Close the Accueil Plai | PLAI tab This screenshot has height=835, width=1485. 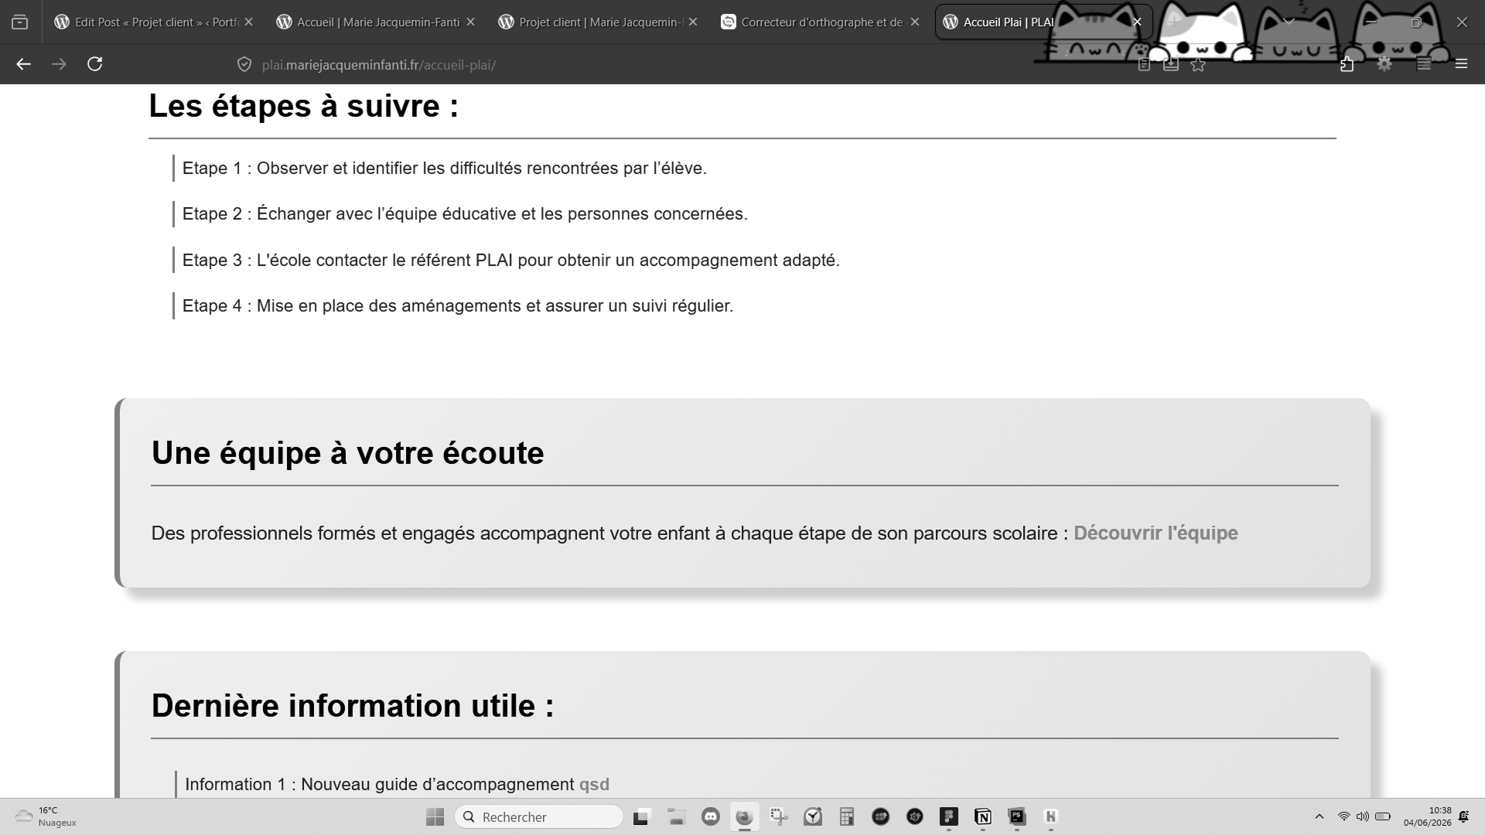1137,22
